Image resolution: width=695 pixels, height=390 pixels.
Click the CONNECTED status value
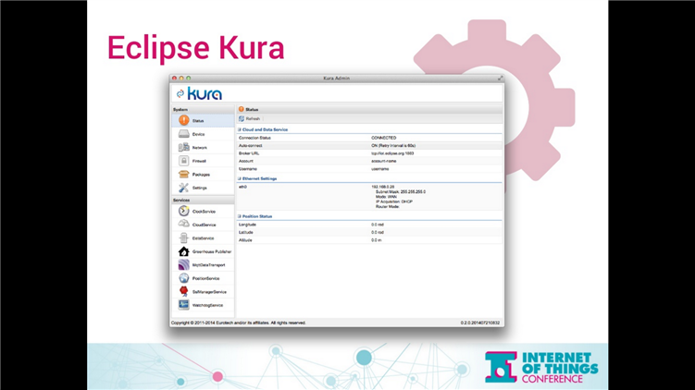(384, 138)
